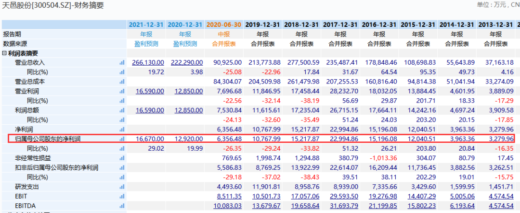
Task: Select the 2020-06-30 column header
Action: click(224, 25)
